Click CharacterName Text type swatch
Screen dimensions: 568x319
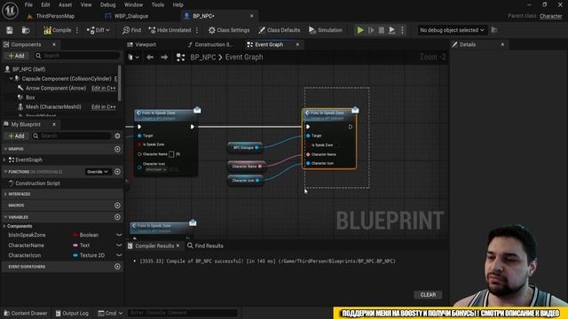point(75,245)
